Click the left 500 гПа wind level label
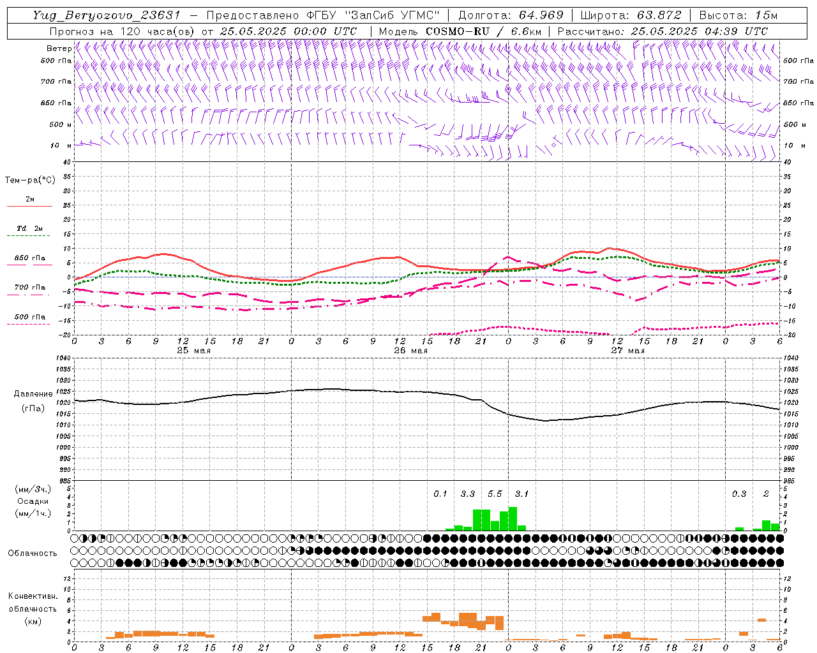Viewport: 817px width, 653px height. (x=56, y=61)
